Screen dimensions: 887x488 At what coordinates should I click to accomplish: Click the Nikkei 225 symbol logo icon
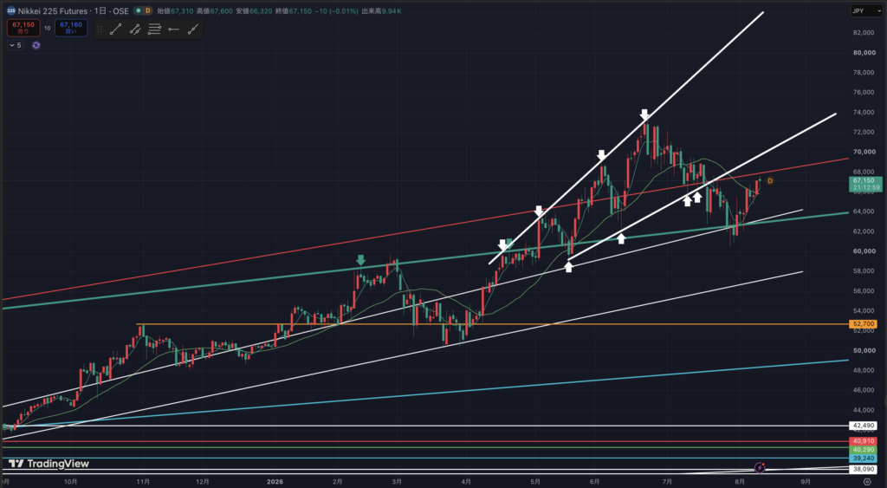[10, 10]
